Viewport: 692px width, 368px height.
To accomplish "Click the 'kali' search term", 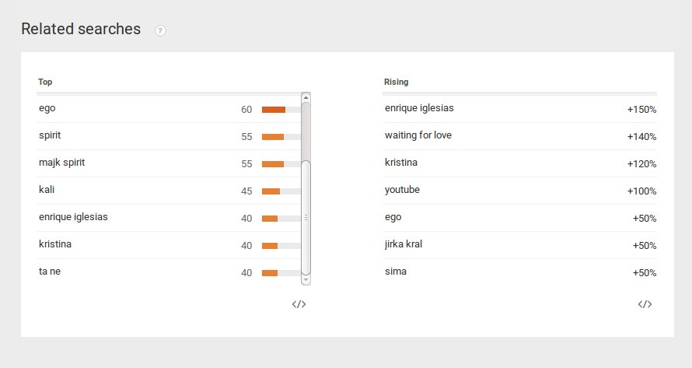I will pos(46,190).
